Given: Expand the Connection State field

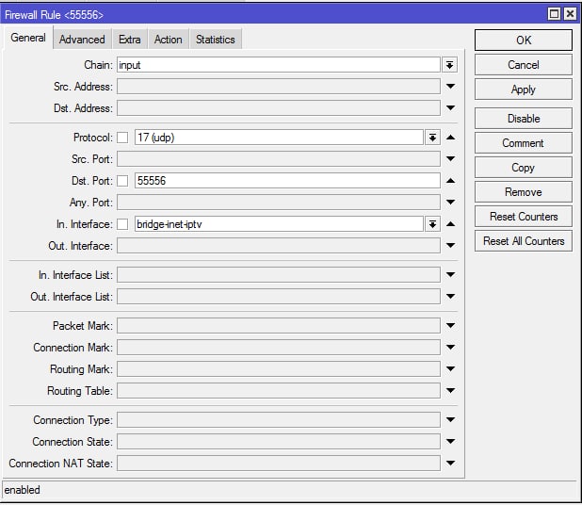Looking at the screenshot, I should pos(450,442).
